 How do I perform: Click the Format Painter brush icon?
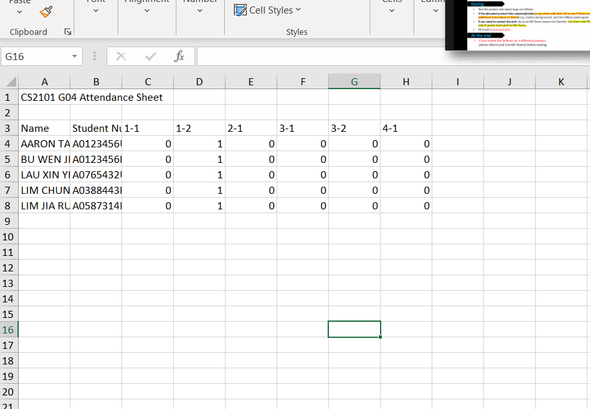[46, 12]
